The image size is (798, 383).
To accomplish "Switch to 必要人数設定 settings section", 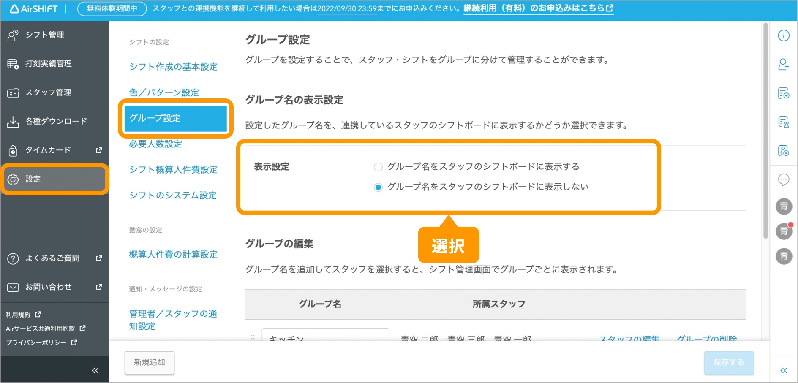I will [155, 144].
